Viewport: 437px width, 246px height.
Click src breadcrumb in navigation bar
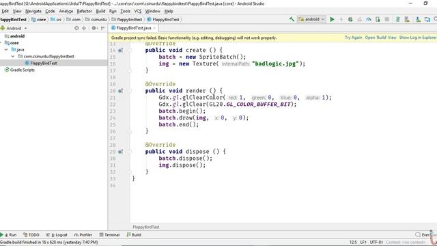point(56,20)
